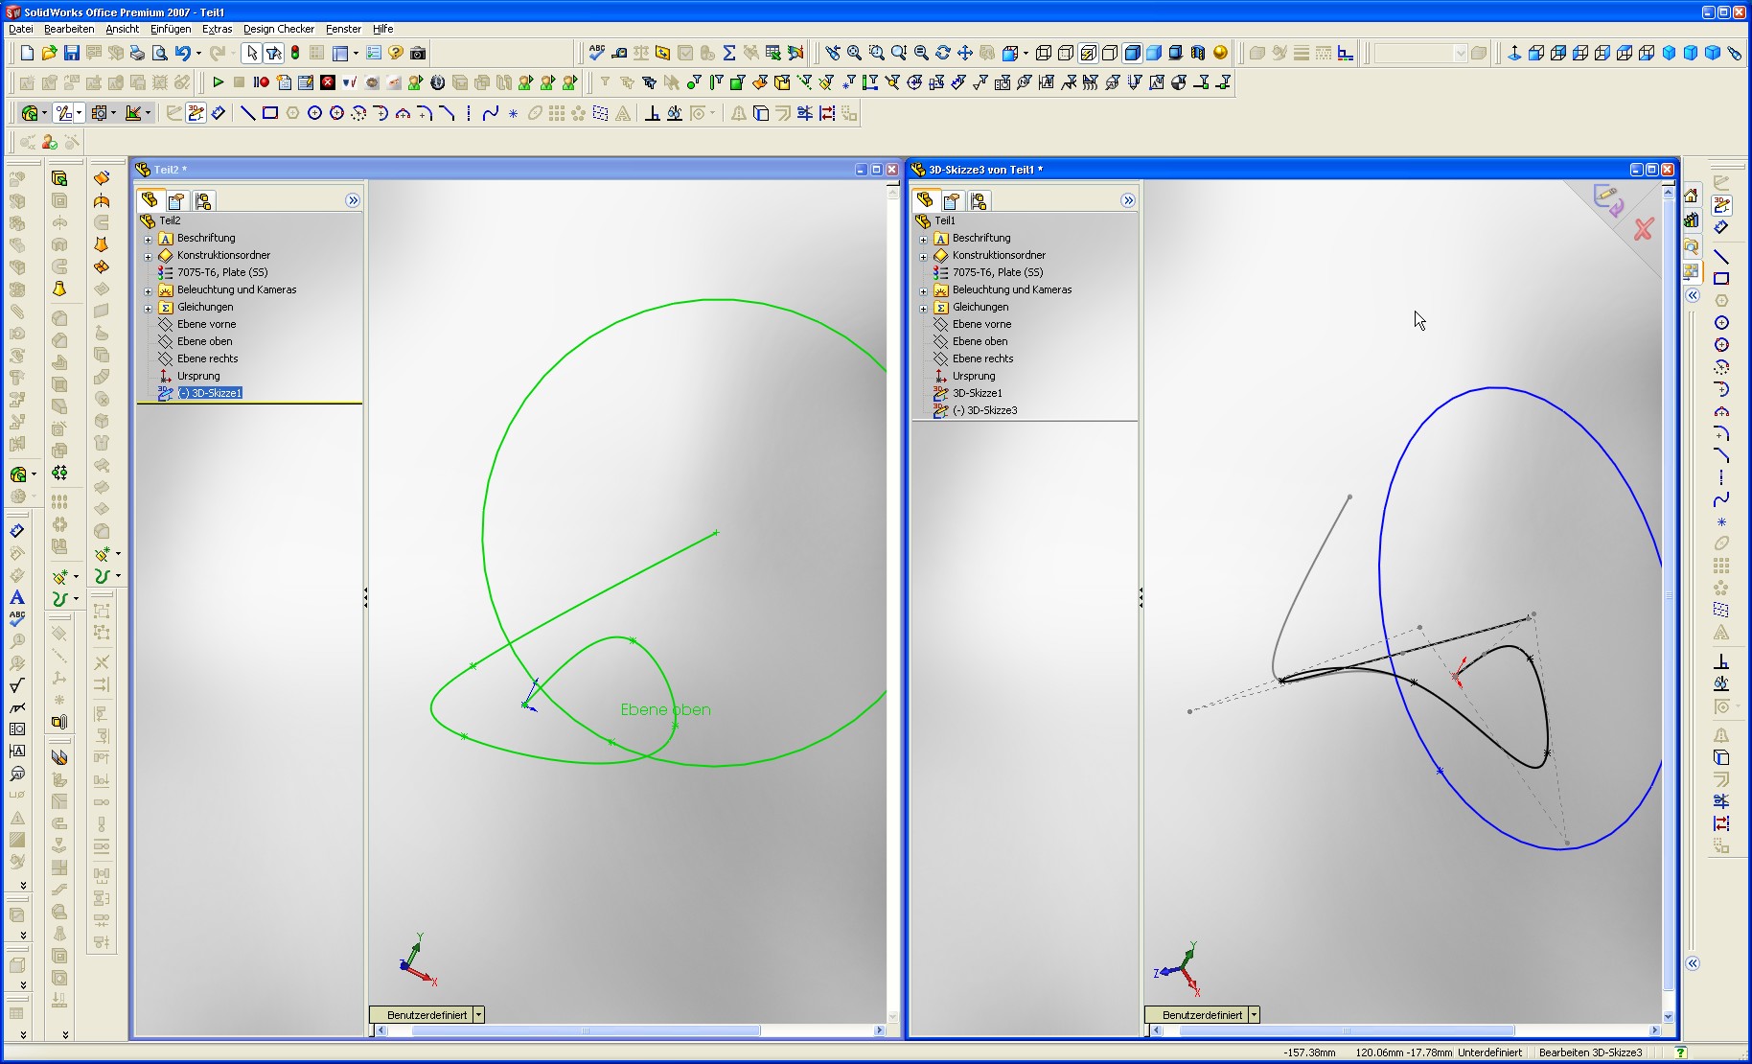Click the Normal To view icon
Viewport: 1752px width, 1064px height.
click(x=1514, y=54)
